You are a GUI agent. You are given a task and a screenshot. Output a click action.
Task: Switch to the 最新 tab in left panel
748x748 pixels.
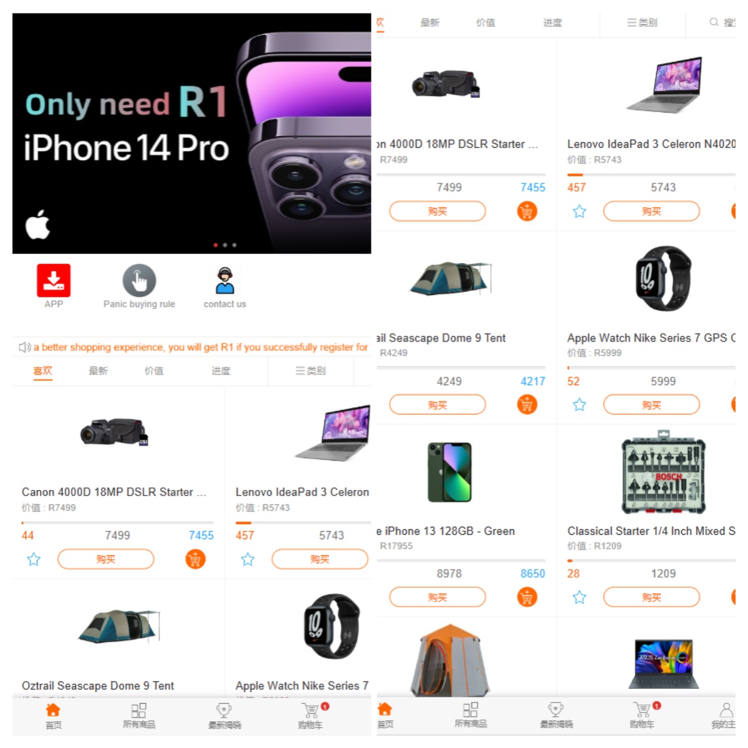[x=98, y=371]
